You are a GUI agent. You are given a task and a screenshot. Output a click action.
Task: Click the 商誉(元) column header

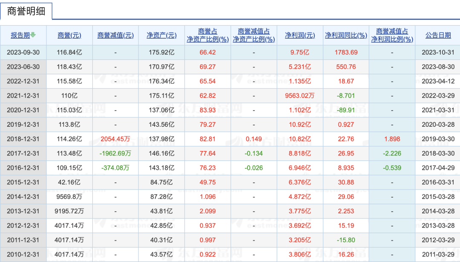pyautogui.click(x=69, y=35)
